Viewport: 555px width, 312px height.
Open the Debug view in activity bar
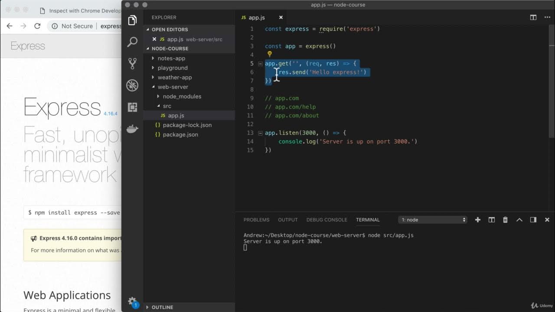click(132, 85)
